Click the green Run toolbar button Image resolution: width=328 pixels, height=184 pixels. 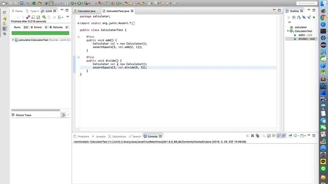coord(79,3)
